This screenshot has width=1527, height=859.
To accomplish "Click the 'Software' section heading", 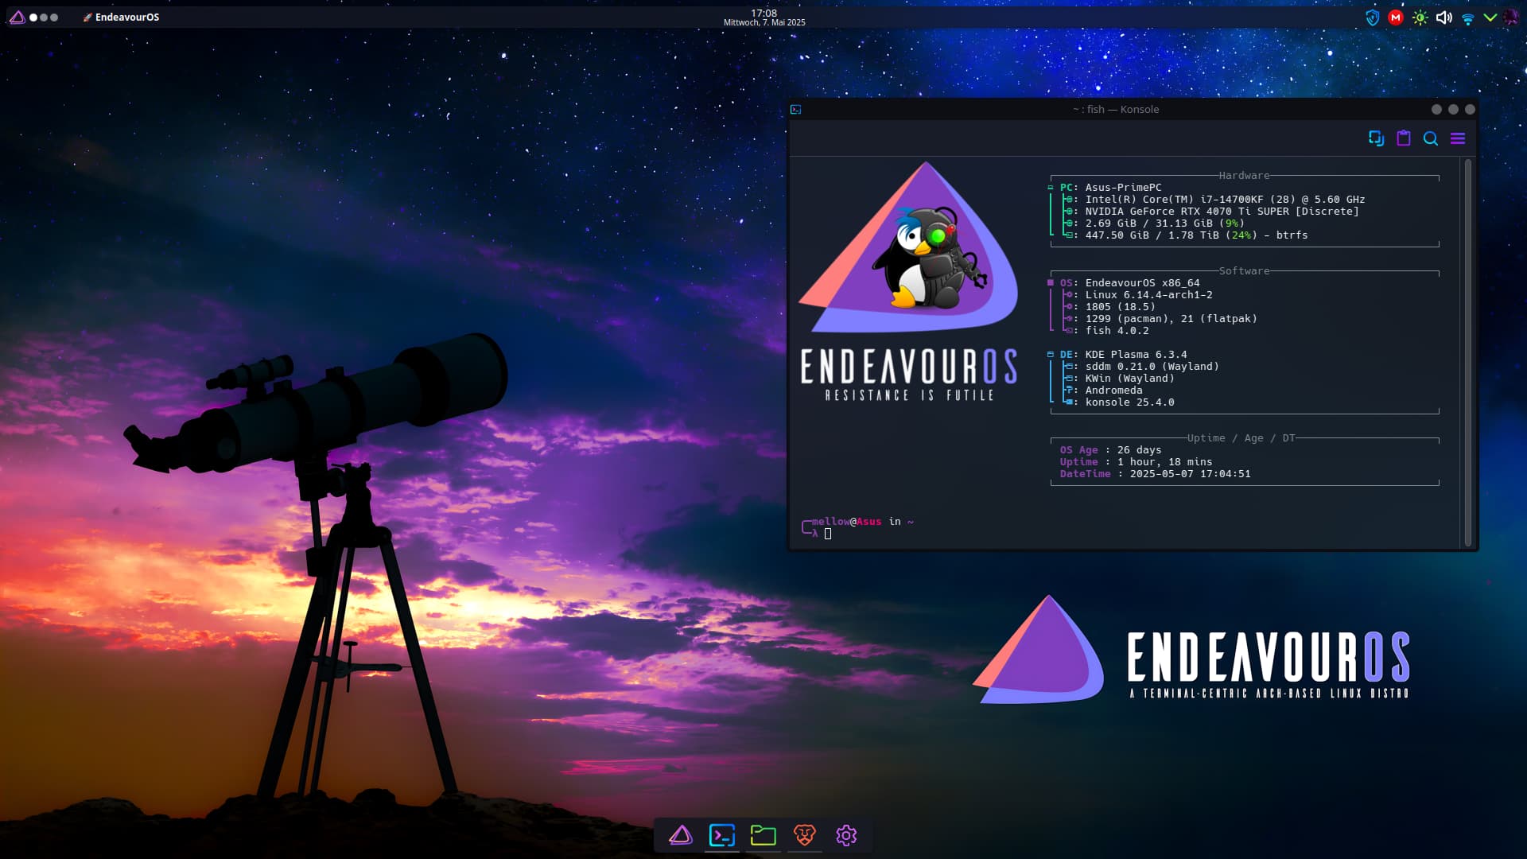I will coord(1244,271).
